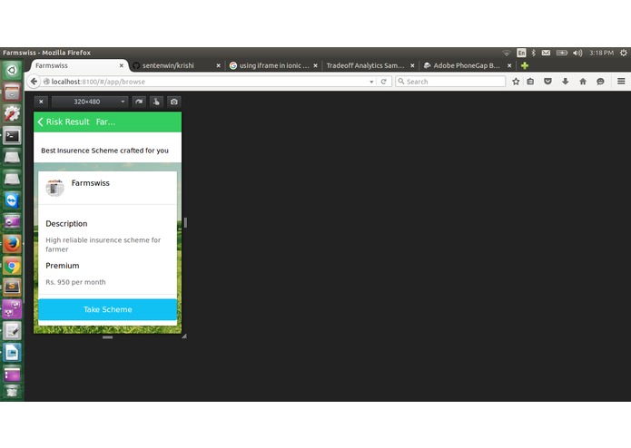Viewport: 631px width, 448px height.
Task: Click the Firefox launcher icon
Action: pos(12,244)
